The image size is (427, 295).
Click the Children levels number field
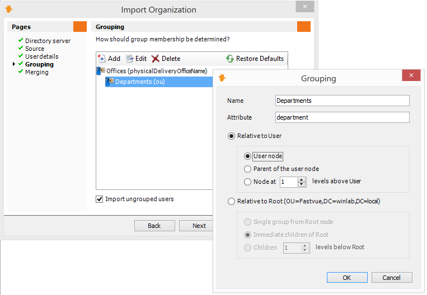tap(292, 248)
